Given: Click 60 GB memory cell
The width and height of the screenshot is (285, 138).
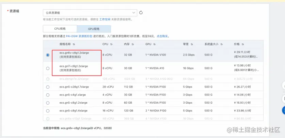Looking at the screenshot, I should [x=128, y=103].
